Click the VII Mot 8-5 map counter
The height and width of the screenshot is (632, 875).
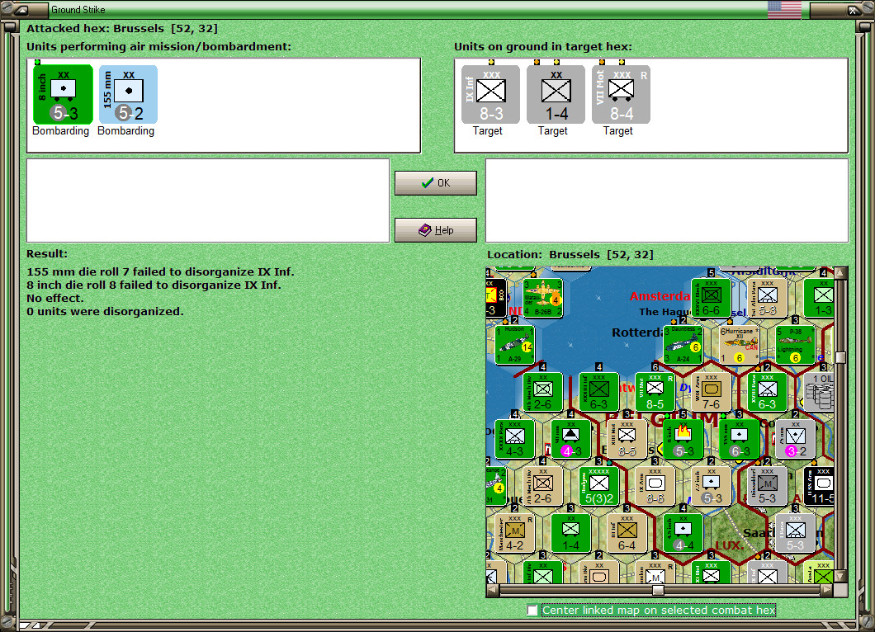[655, 392]
